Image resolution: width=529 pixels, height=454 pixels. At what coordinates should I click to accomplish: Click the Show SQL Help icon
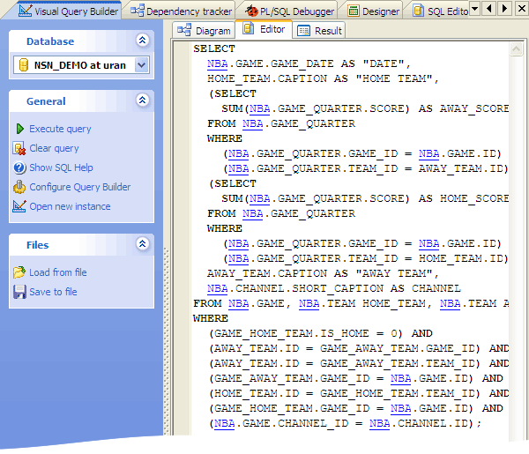click(20, 167)
